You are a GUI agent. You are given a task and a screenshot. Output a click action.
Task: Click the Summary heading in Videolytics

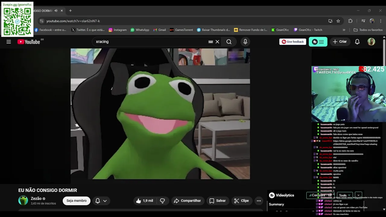(x=277, y=204)
